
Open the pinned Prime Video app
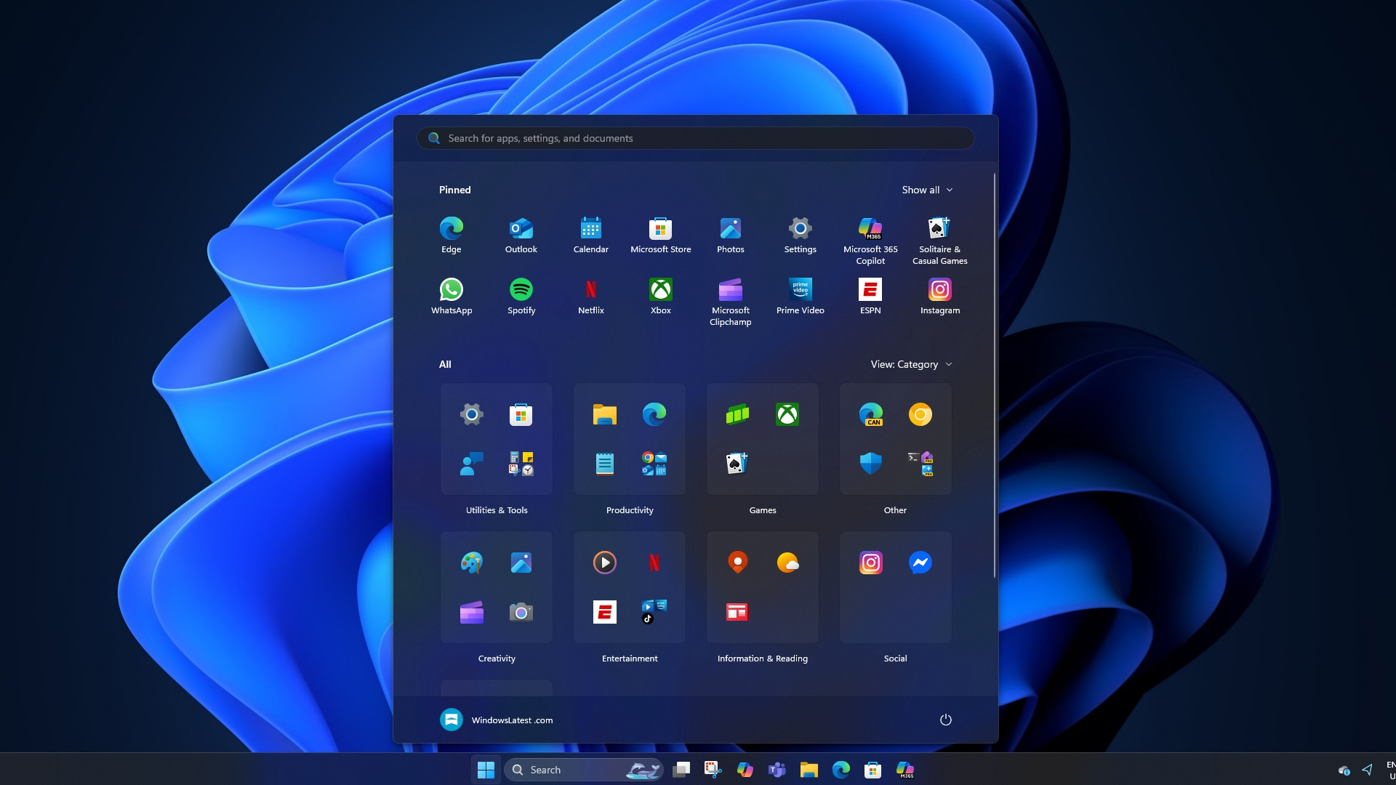pyautogui.click(x=800, y=297)
